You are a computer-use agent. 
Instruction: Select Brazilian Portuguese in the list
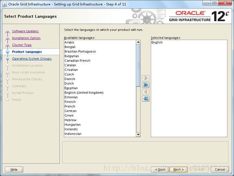[x=100, y=51]
